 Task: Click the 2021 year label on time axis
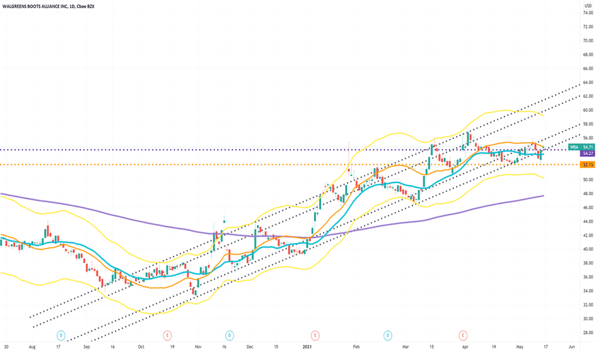pyautogui.click(x=307, y=347)
